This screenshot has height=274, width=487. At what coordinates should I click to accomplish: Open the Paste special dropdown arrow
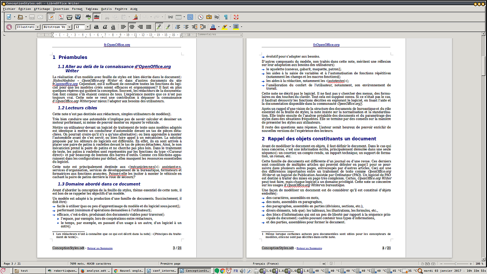(x=129, y=17)
